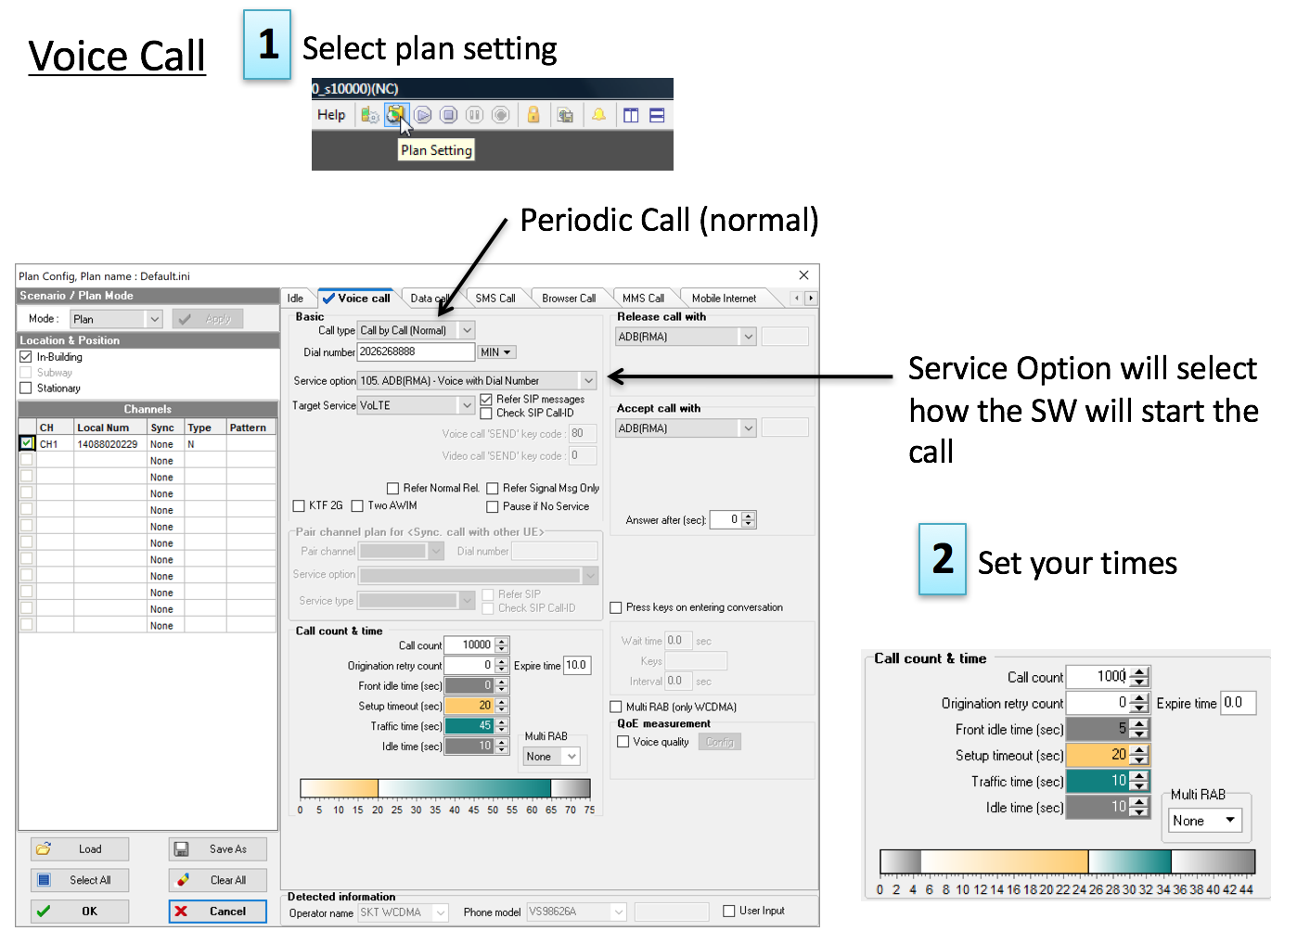The width and height of the screenshot is (1310, 944).
Task: Enable Press keys on entering conversation
Action: pyautogui.click(x=616, y=608)
